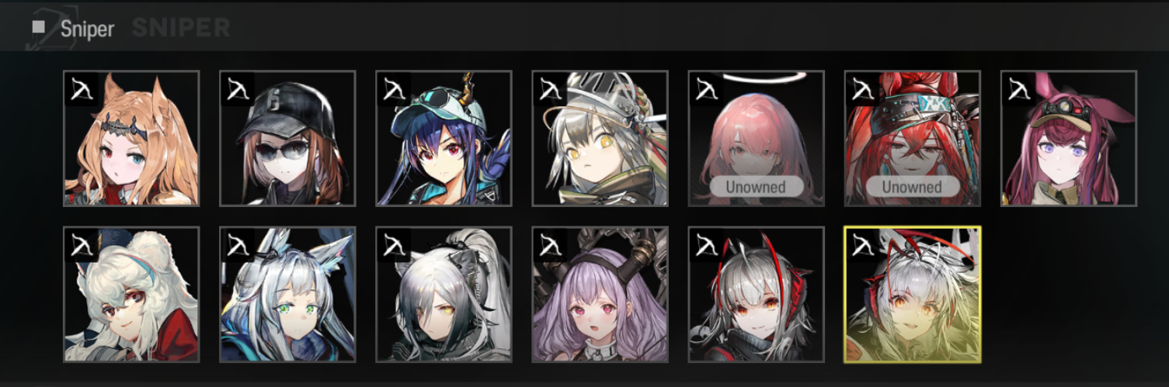Image resolution: width=1169 pixels, height=387 pixels.
Task: Pick the silver-haired operator with yellow eyes
Action: (600, 138)
